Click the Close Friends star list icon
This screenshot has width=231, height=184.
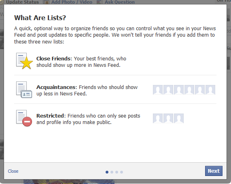point(24,61)
